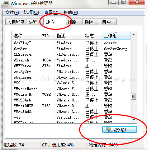Select the VMnetDHCP service row
This screenshot has width=147, height=150.
point(71,106)
